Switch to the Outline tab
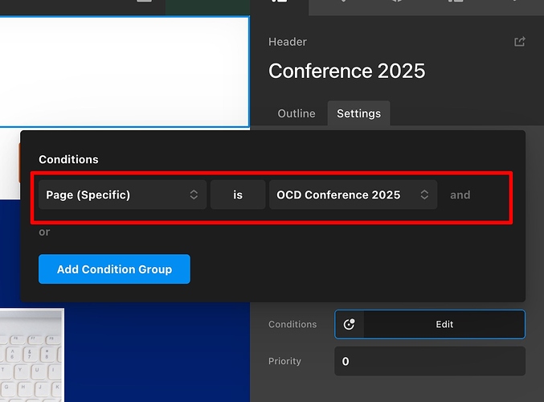Screen dimensions: 544x402 [x=297, y=113]
